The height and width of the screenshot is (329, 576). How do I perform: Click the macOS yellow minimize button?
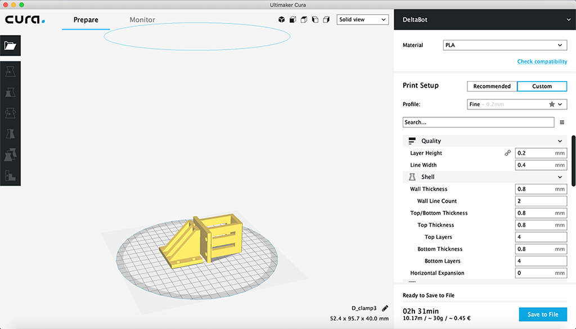tap(13, 4)
